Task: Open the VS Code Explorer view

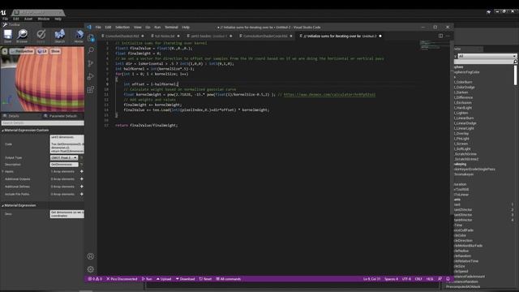Action: [x=91, y=38]
